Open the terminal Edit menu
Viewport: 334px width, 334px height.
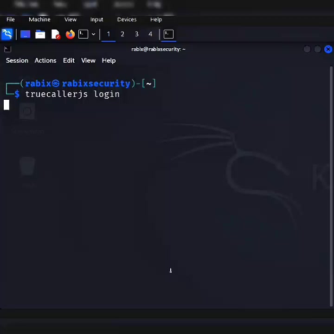point(69,60)
